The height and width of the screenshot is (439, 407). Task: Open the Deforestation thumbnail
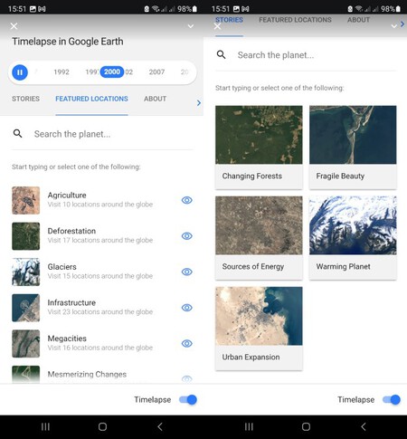coord(26,236)
